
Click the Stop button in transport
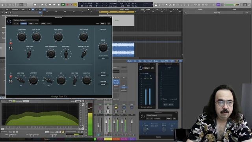[x=59, y=5]
